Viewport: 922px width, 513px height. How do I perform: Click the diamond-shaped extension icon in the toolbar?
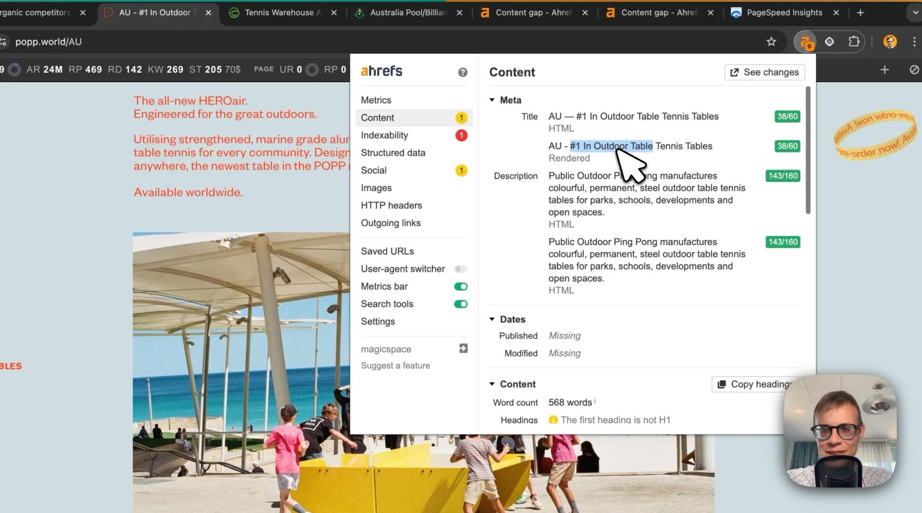tap(829, 42)
